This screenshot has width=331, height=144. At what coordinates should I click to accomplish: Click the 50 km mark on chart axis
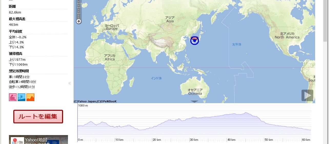269,140
